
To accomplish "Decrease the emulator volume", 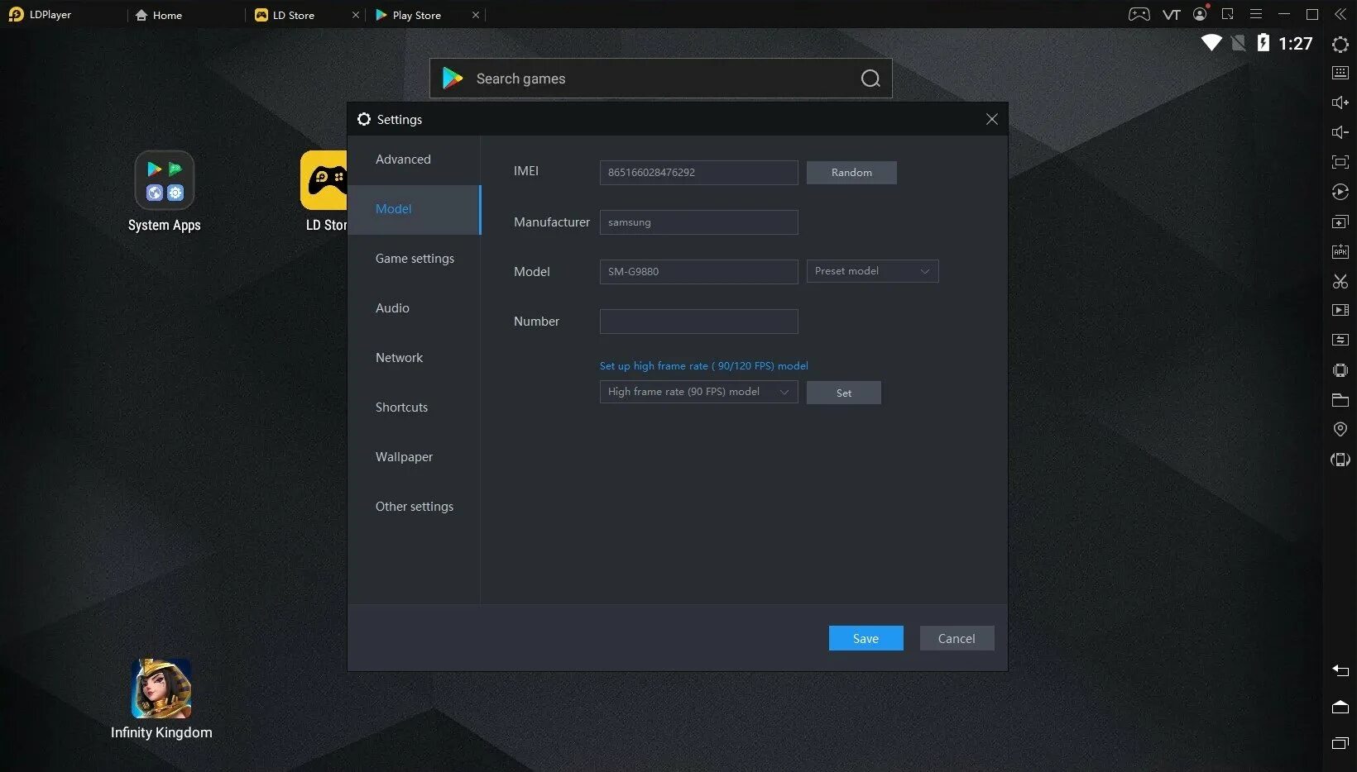I will click(x=1340, y=131).
